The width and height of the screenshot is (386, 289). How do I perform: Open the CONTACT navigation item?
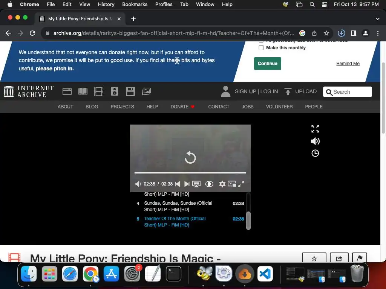219,106
